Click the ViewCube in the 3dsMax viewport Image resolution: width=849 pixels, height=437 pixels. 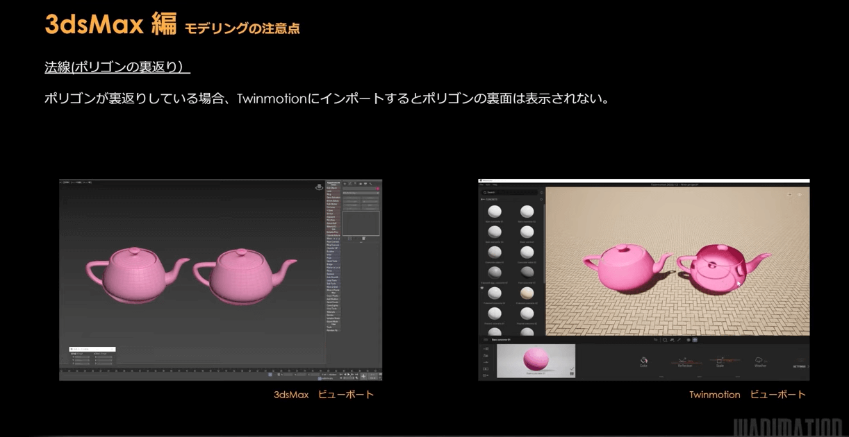point(319,187)
